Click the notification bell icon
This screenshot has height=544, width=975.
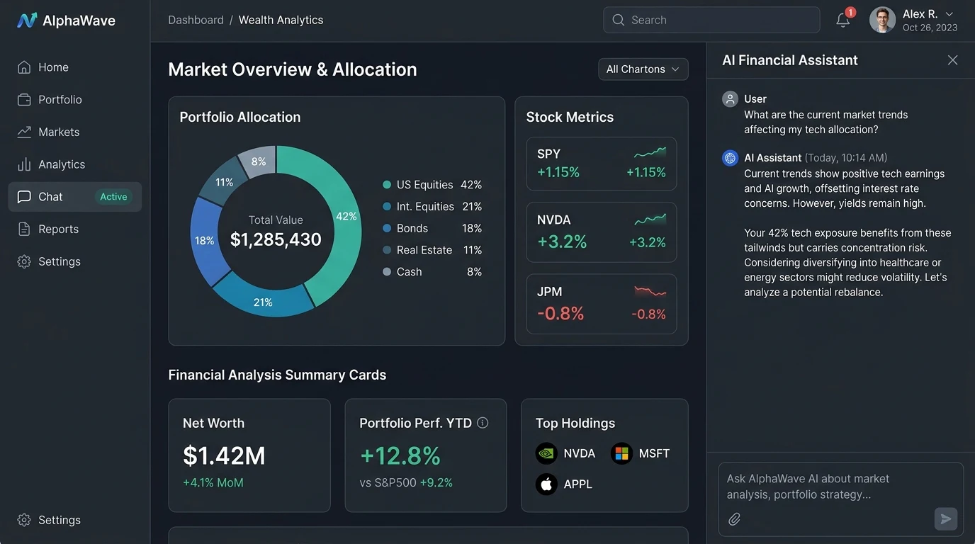842,21
